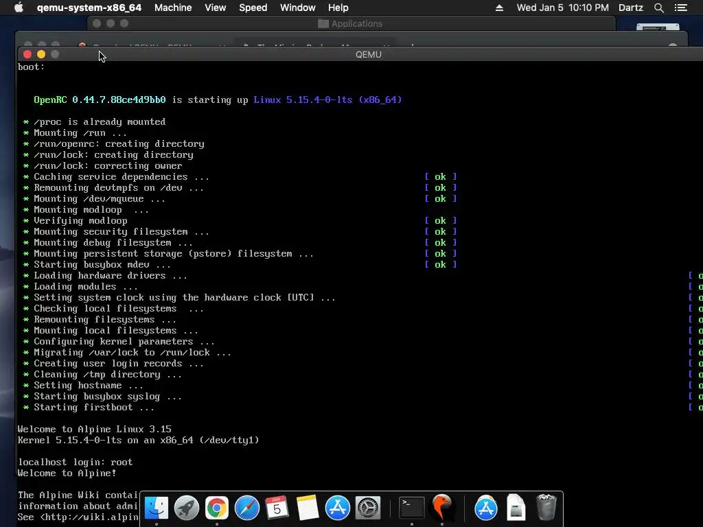This screenshot has width=703, height=527.
Task: Click 'Loading modules' line
Action: tap(86, 286)
